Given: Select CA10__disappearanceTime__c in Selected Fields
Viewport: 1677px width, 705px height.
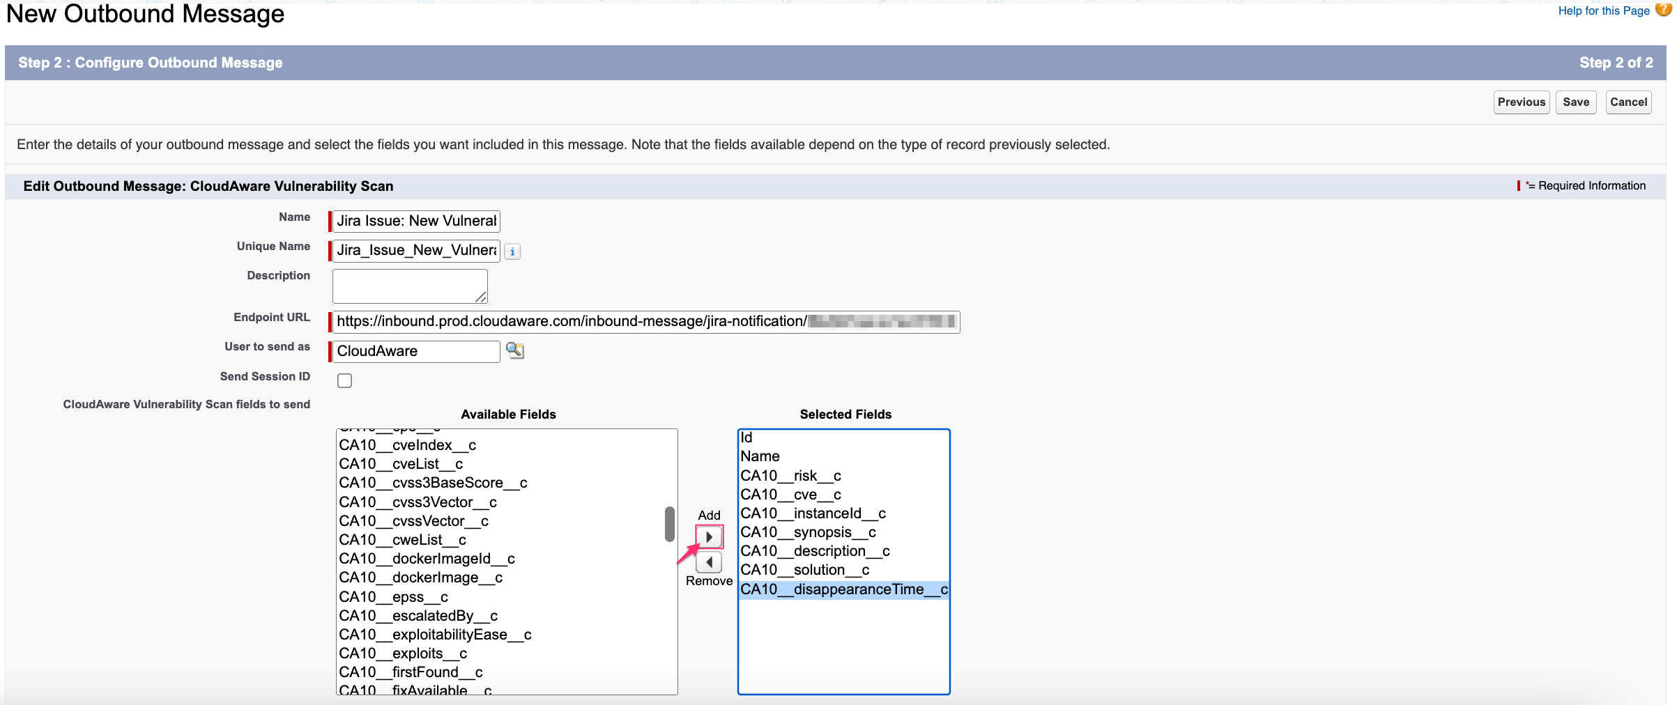Looking at the screenshot, I should 844,589.
